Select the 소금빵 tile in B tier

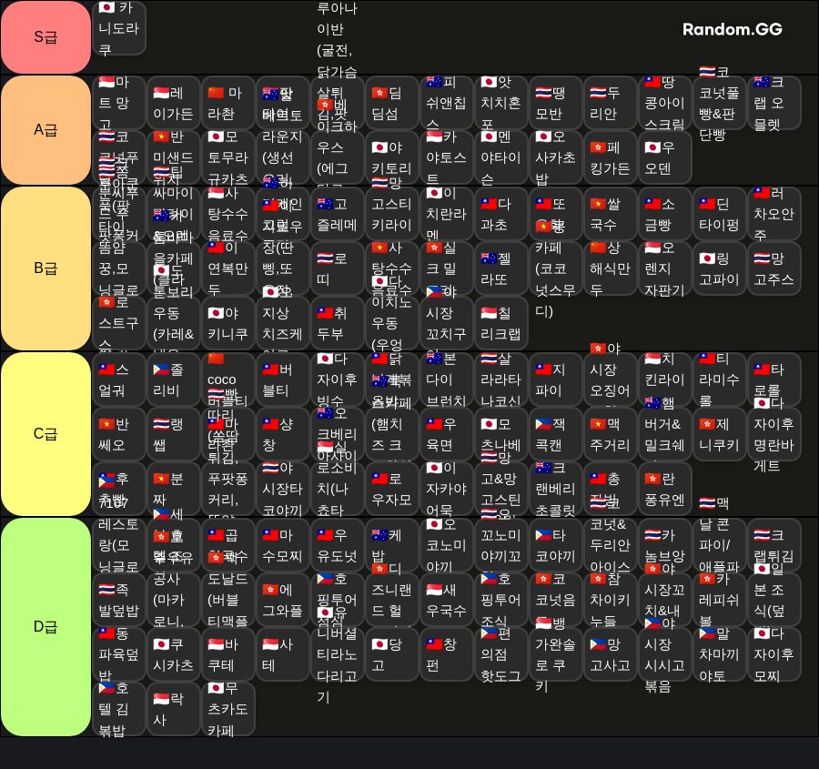click(x=664, y=214)
